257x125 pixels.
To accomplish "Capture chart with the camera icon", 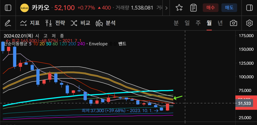I will point(234,23).
